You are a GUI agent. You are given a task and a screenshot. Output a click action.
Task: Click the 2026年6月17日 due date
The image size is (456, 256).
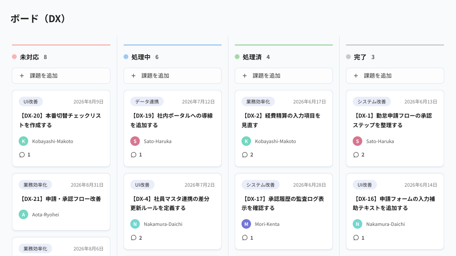(x=309, y=102)
